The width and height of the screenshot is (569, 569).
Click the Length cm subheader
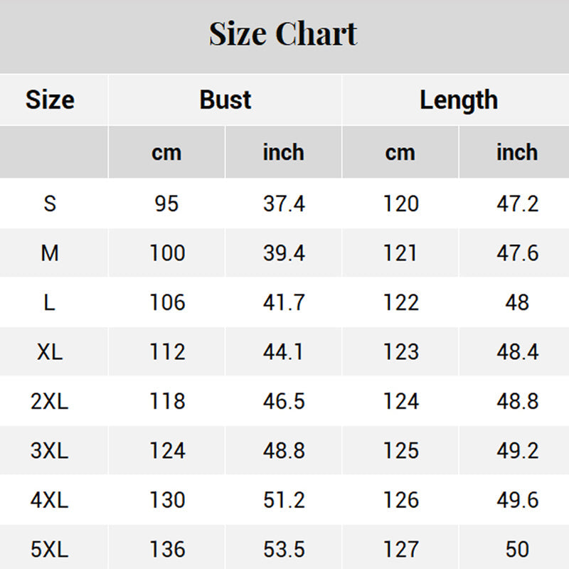(x=400, y=152)
